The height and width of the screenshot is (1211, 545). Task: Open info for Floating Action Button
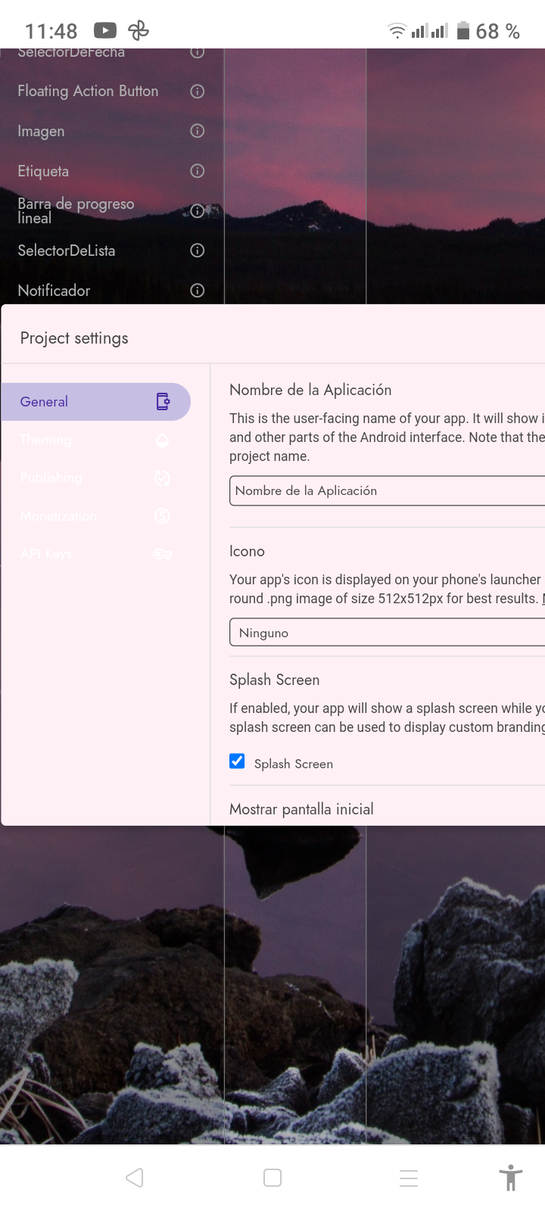198,92
